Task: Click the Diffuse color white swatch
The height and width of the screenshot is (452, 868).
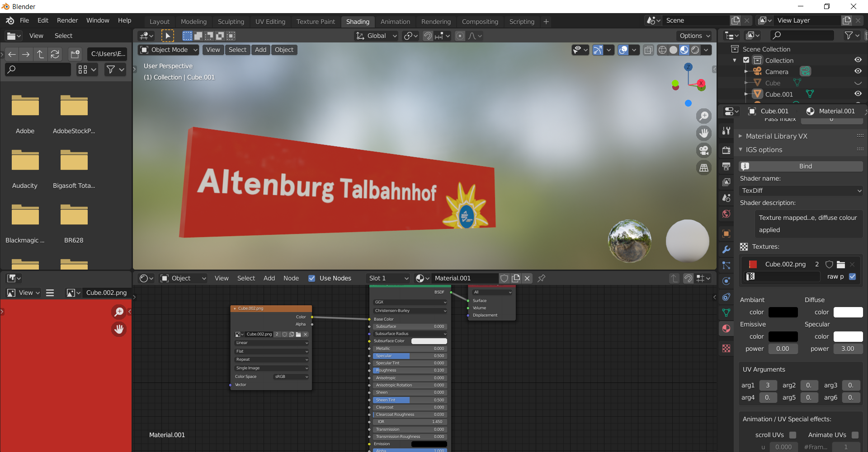Action: tap(848, 312)
